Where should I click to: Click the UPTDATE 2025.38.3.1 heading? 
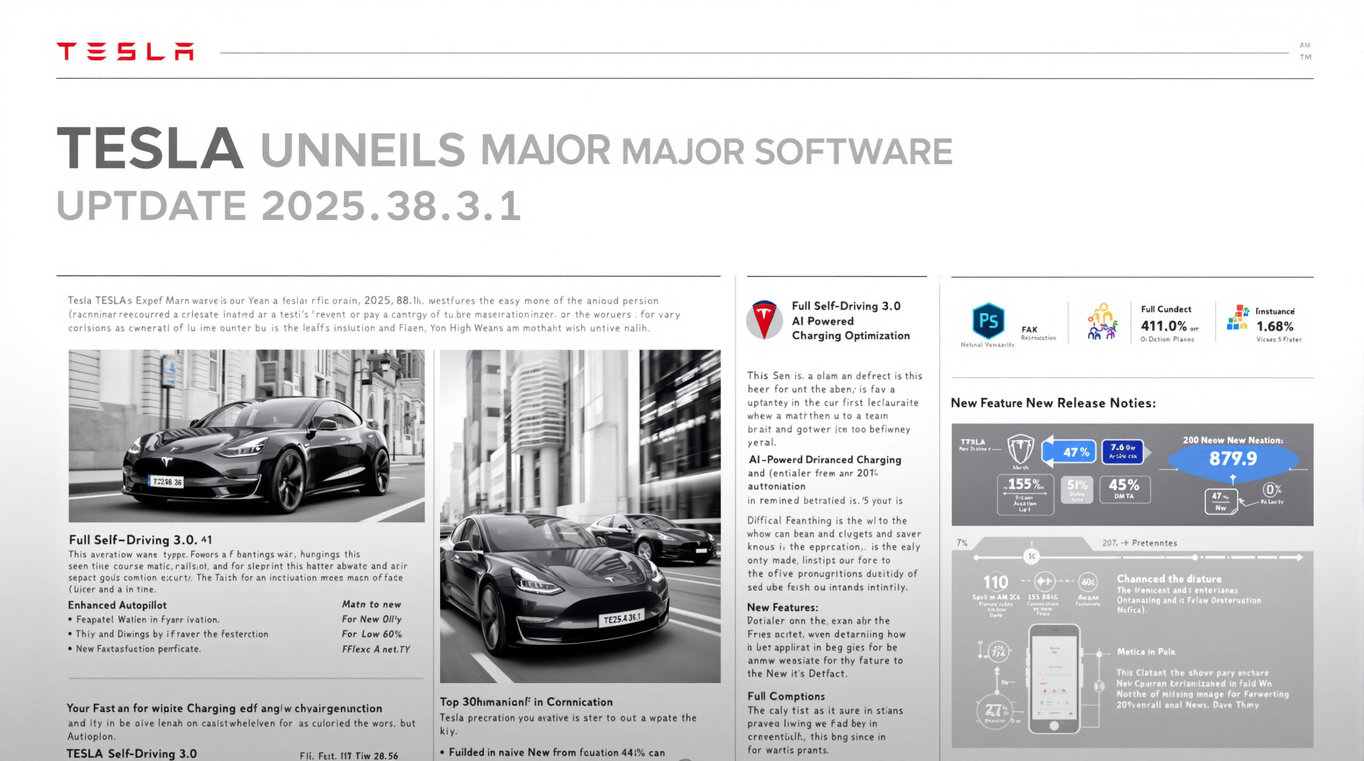(x=288, y=206)
